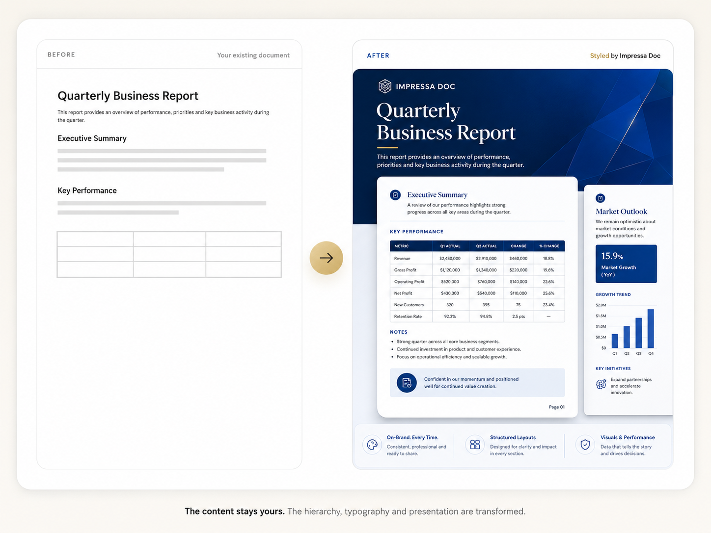Click the GROWTH TREND label
The image size is (711, 533).
click(x=613, y=294)
